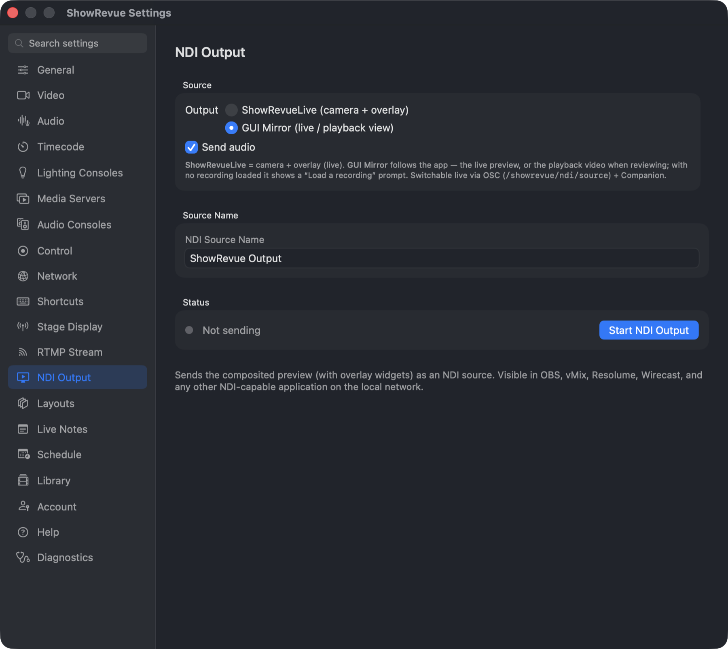Click the Diagnostics label in sidebar
This screenshot has height=649, width=728.
click(65, 558)
